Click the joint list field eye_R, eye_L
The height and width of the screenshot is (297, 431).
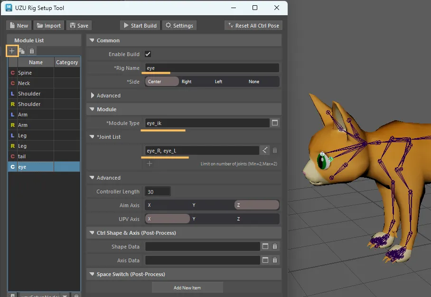coord(202,150)
